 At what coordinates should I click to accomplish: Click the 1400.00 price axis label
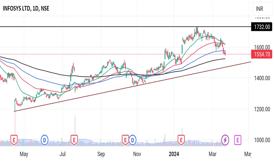coord(262,78)
